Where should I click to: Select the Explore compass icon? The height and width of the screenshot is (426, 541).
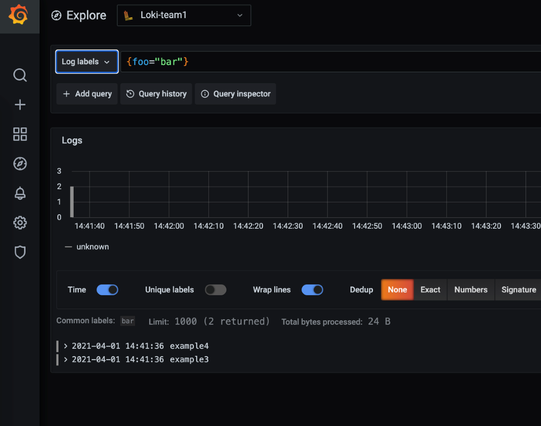tap(19, 163)
